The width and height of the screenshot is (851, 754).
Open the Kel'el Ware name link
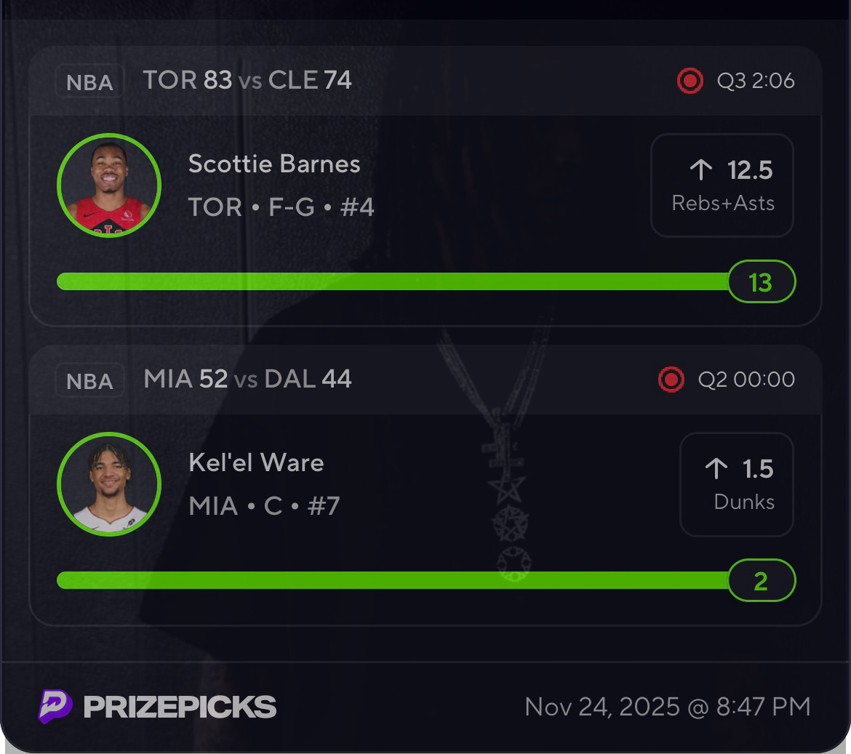pyautogui.click(x=256, y=462)
